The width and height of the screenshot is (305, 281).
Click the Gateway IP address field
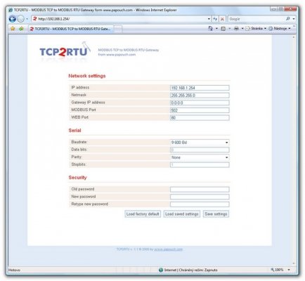[200, 103]
